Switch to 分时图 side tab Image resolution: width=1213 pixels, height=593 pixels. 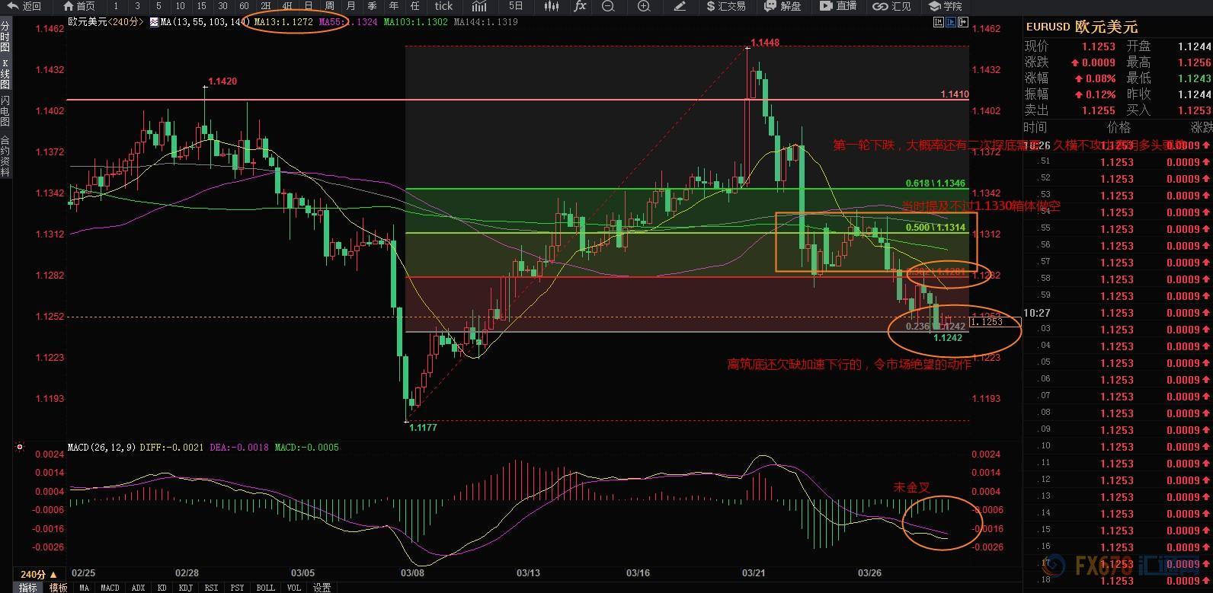coord(5,37)
